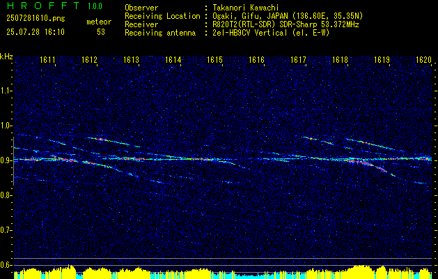This screenshot has width=438, height=279.
Task: Click the 1617 time marker
Action: coord(298,59)
